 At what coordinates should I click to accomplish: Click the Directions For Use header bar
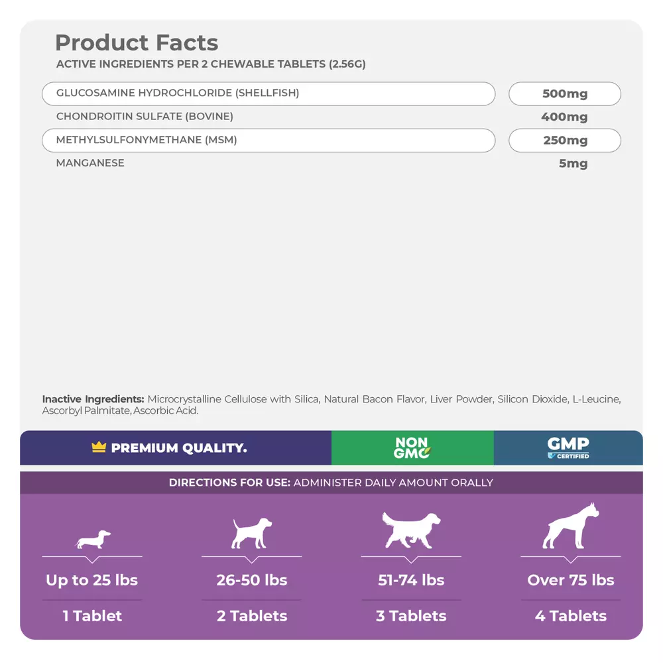click(x=331, y=483)
